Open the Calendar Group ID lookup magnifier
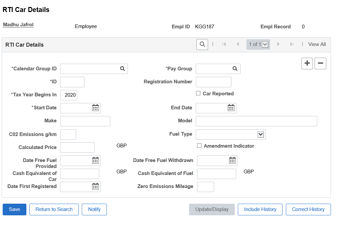 coord(122,69)
